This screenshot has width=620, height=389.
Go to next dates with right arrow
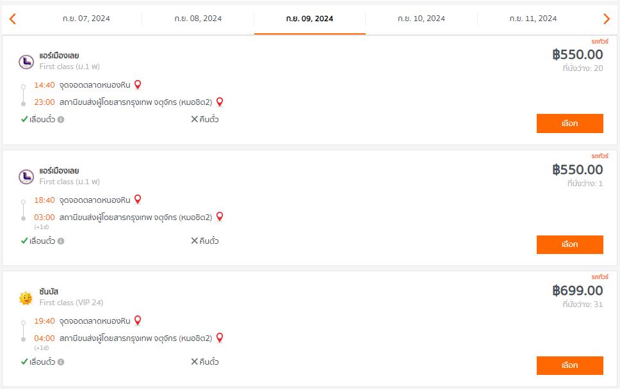(x=607, y=19)
